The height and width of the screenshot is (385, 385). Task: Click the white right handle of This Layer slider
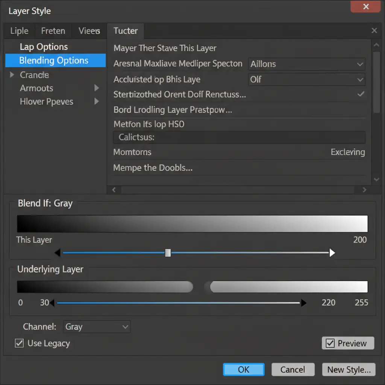coord(332,253)
